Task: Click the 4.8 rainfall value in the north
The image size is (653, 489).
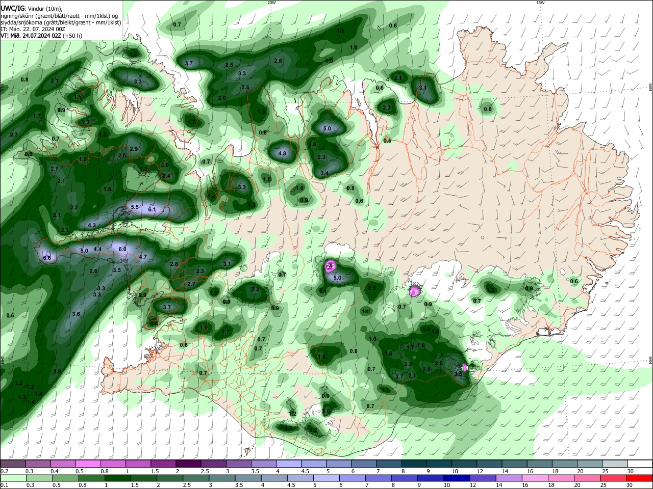Action: click(x=282, y=153)
